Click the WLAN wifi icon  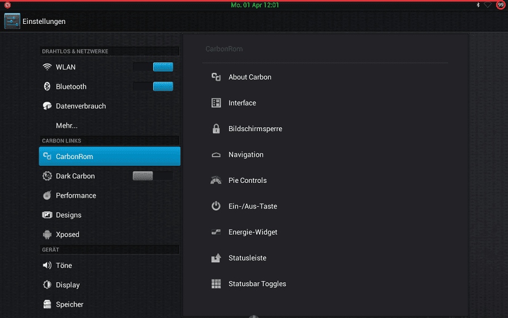click(47, 67)
